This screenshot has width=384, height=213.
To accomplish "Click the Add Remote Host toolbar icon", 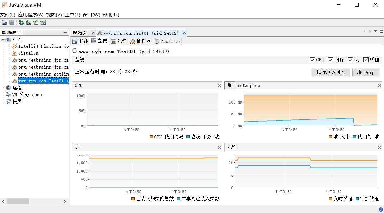I will click(x=21, y=22).
